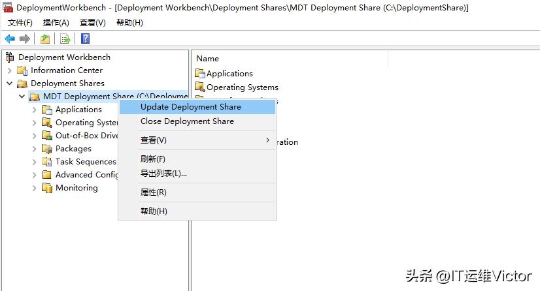540x291 pixels.
Task: Click the Help question mark toolbar icon
Action: click(85, 38)
